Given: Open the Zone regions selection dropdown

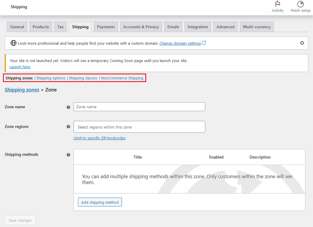Looking at the screenshot, I should (x=139, y=127).
